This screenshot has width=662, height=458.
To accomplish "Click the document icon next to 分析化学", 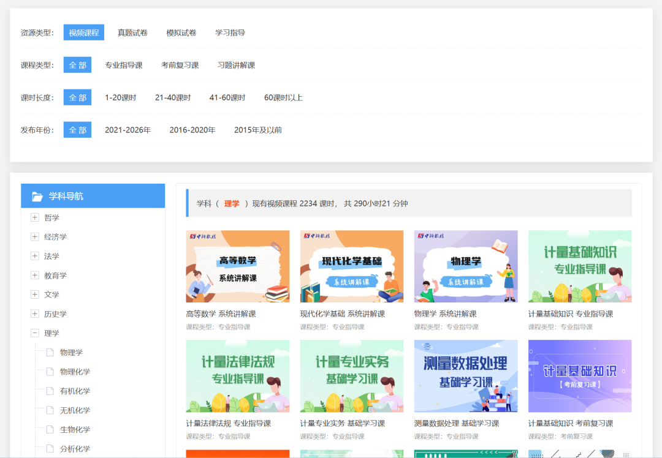I will click(50, 449).
